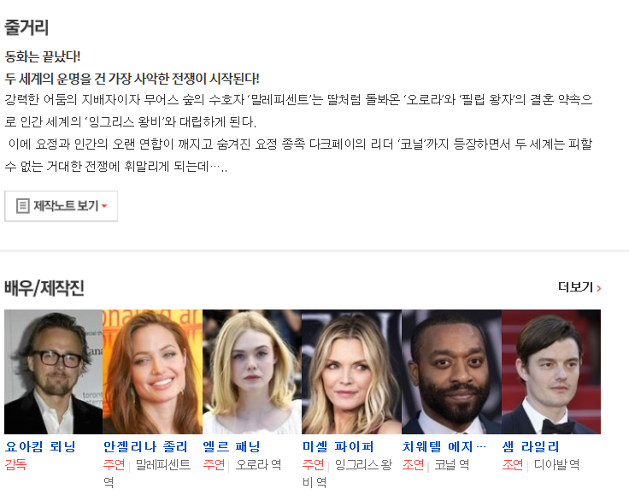Click the 줄거리 section heading
The width and height of the screenshot is (629, 501).
click(x=26, y=27)
